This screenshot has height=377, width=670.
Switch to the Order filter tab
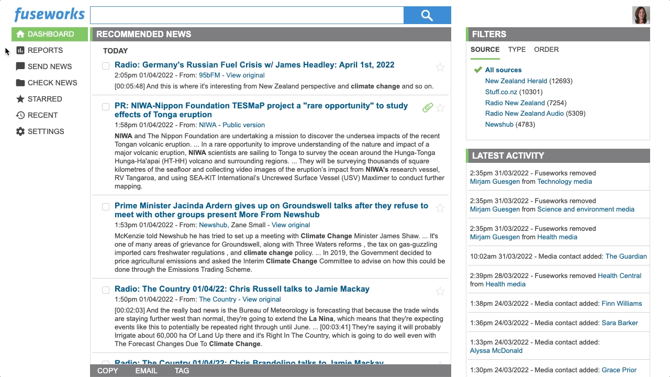click(x=546, y=49)
